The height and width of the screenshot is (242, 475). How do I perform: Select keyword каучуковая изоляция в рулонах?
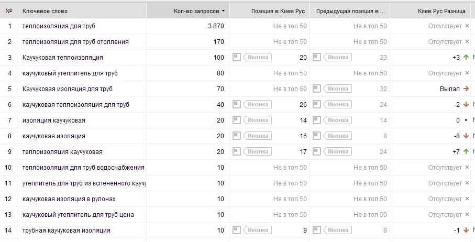(x=69, y=199)
